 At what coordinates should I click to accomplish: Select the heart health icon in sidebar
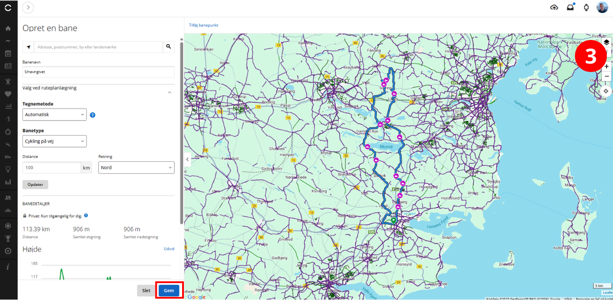tap(8, 94)
